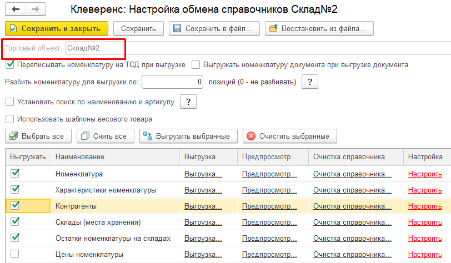Go forward with the right arrow

click(36, 9)
